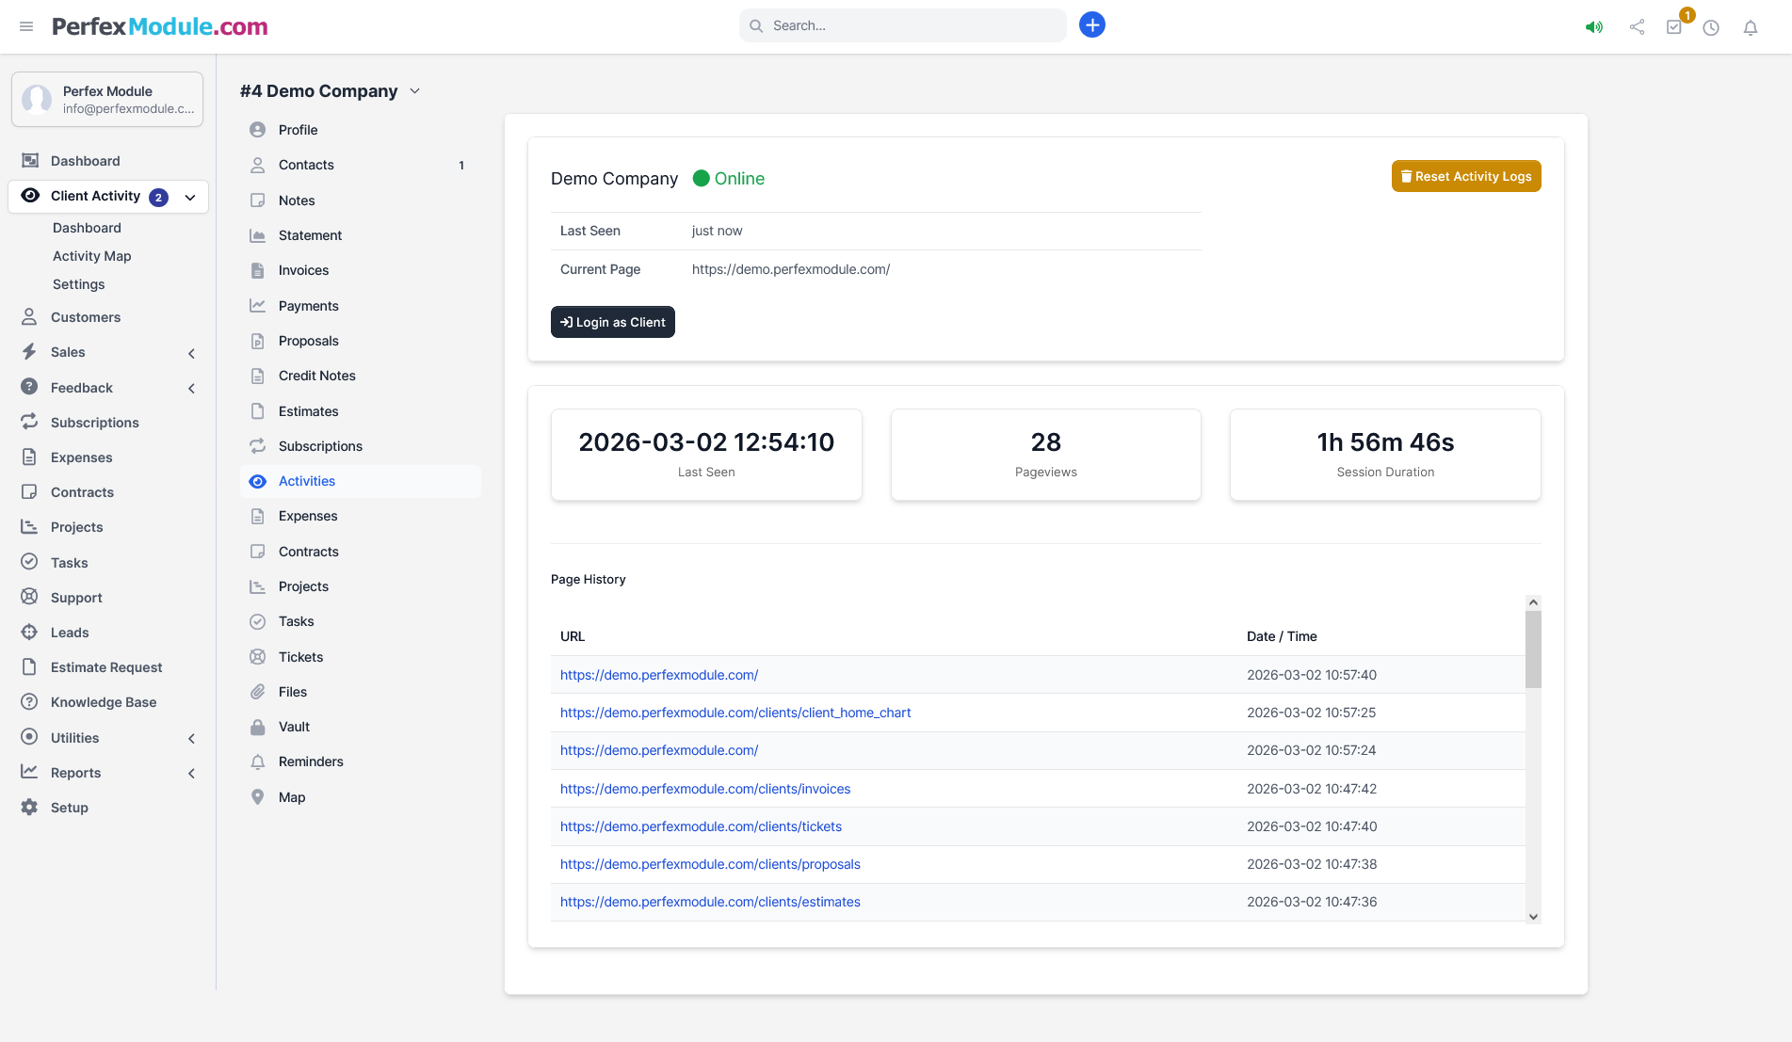
Task: Open the tasks checklist icon with badge
Action: click(1674, 27)
